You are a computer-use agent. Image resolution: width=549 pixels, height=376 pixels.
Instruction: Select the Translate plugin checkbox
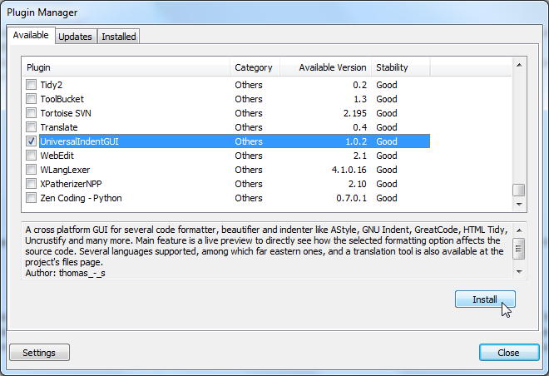click(x=32, y=127)
